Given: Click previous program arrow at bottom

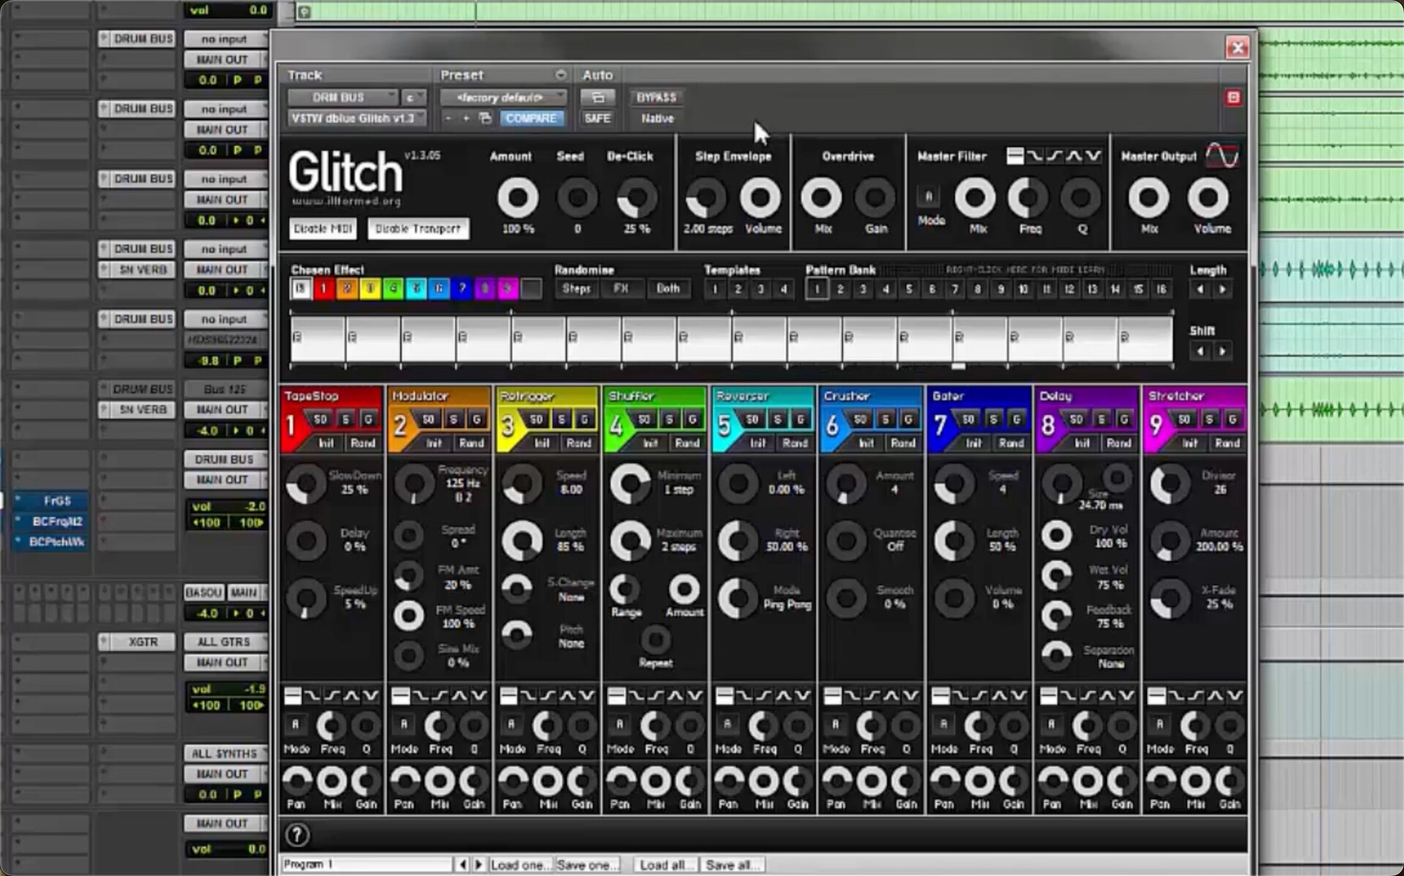Looking at the screenshot, I should click(x=462, y=864).
